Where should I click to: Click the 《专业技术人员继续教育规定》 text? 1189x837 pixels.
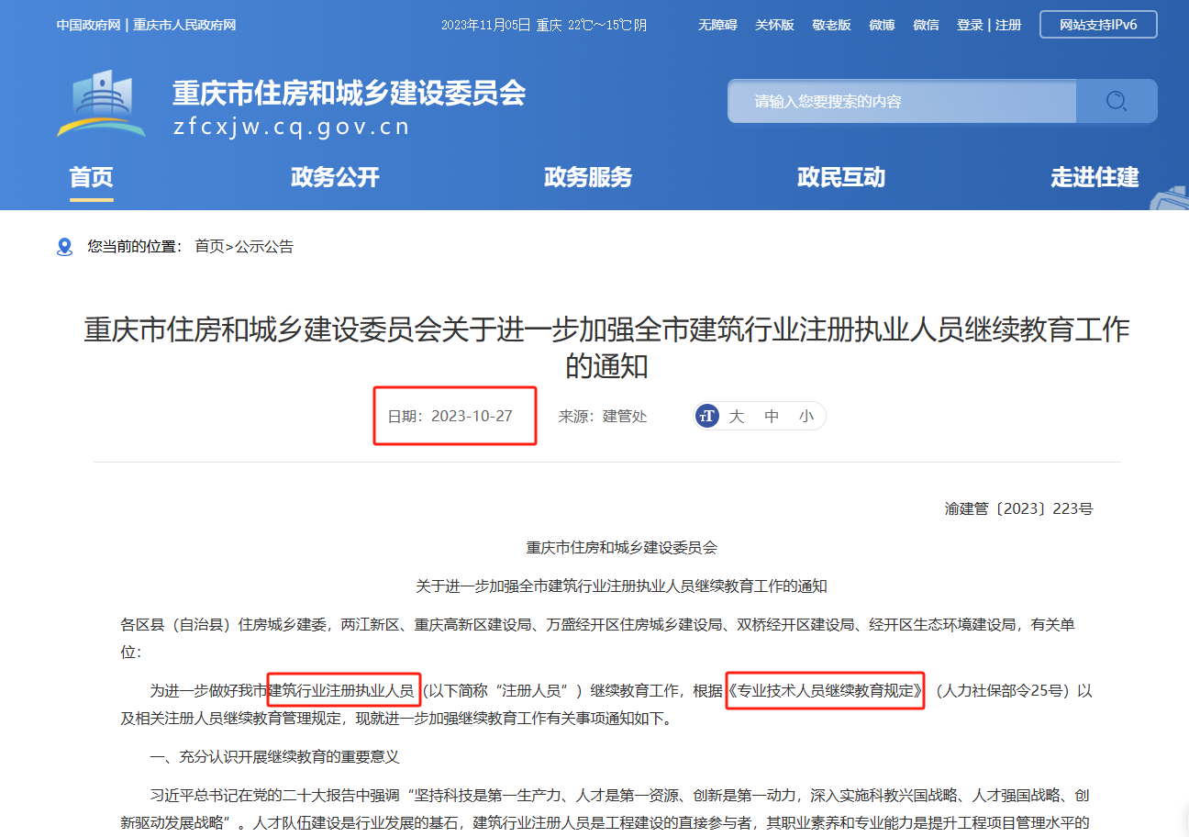coord(825,690)
